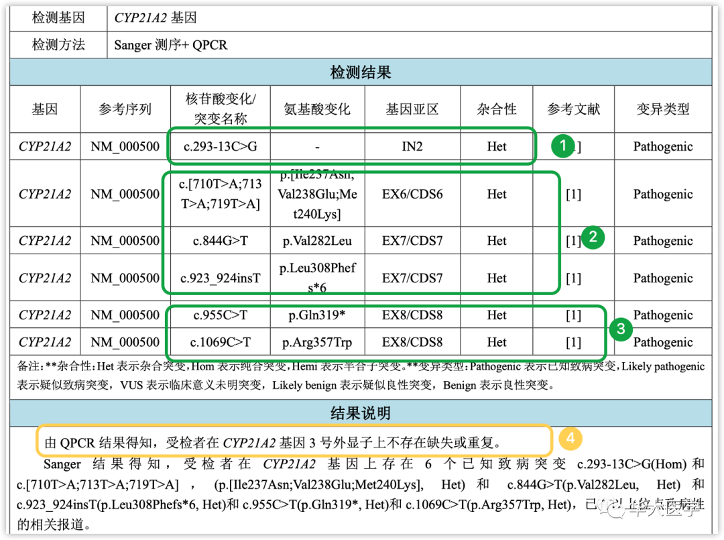This screenshot has height=540, width=724.
Task: Click the 参考序列 column header
Action: 125,109
